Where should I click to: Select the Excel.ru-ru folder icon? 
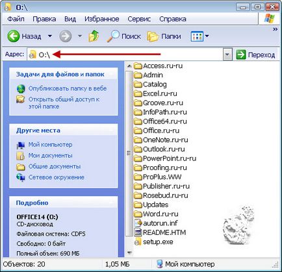pos(138,93)
